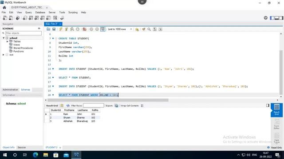Refresh schemas with the SCHEMAS header icon
The image size is (284, 159).
39,28
